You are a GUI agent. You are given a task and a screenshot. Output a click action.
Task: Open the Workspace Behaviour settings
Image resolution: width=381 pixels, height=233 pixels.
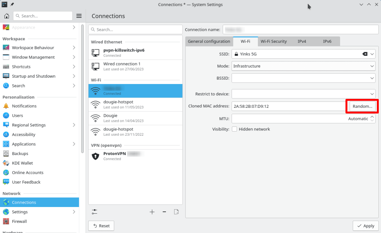(39, 48)
